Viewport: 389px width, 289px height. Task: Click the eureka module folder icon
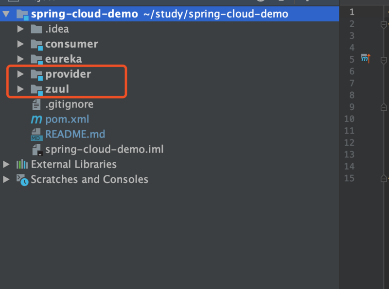(x=37, y=59)
